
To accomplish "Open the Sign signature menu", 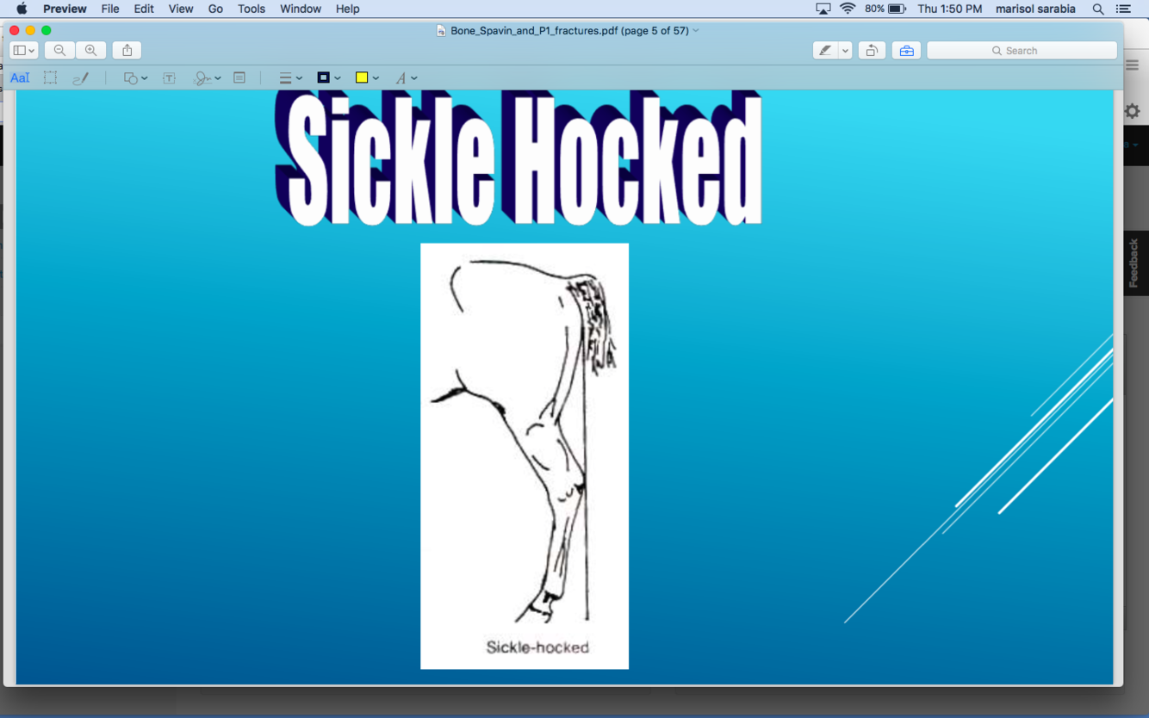I will 207,78.
